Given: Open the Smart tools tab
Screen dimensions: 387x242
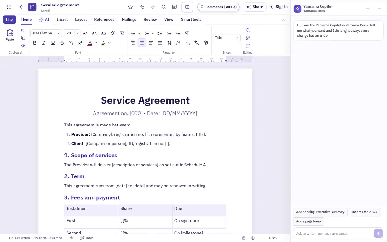Looking at the screenshot, I should 191,19.
